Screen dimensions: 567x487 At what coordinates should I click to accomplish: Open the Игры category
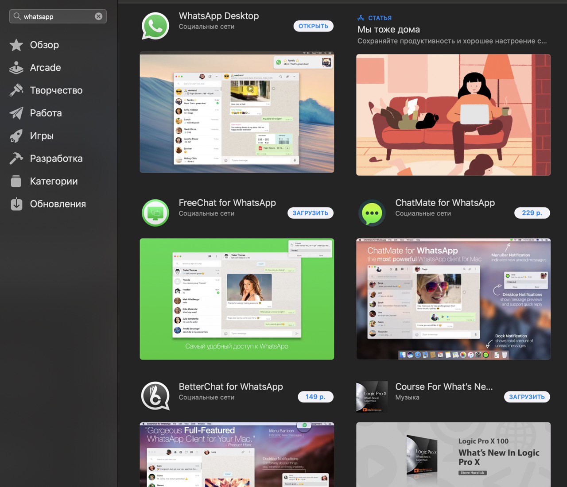point(42,136)
